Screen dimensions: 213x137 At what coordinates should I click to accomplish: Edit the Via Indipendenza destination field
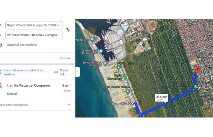(x=34, y=35)
